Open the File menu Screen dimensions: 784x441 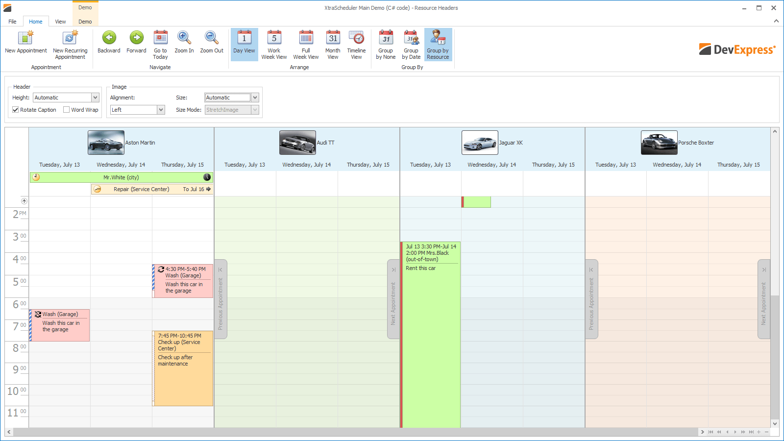coord(12,22)
